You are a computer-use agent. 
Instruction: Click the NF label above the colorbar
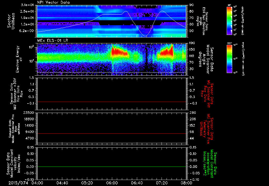229,5
